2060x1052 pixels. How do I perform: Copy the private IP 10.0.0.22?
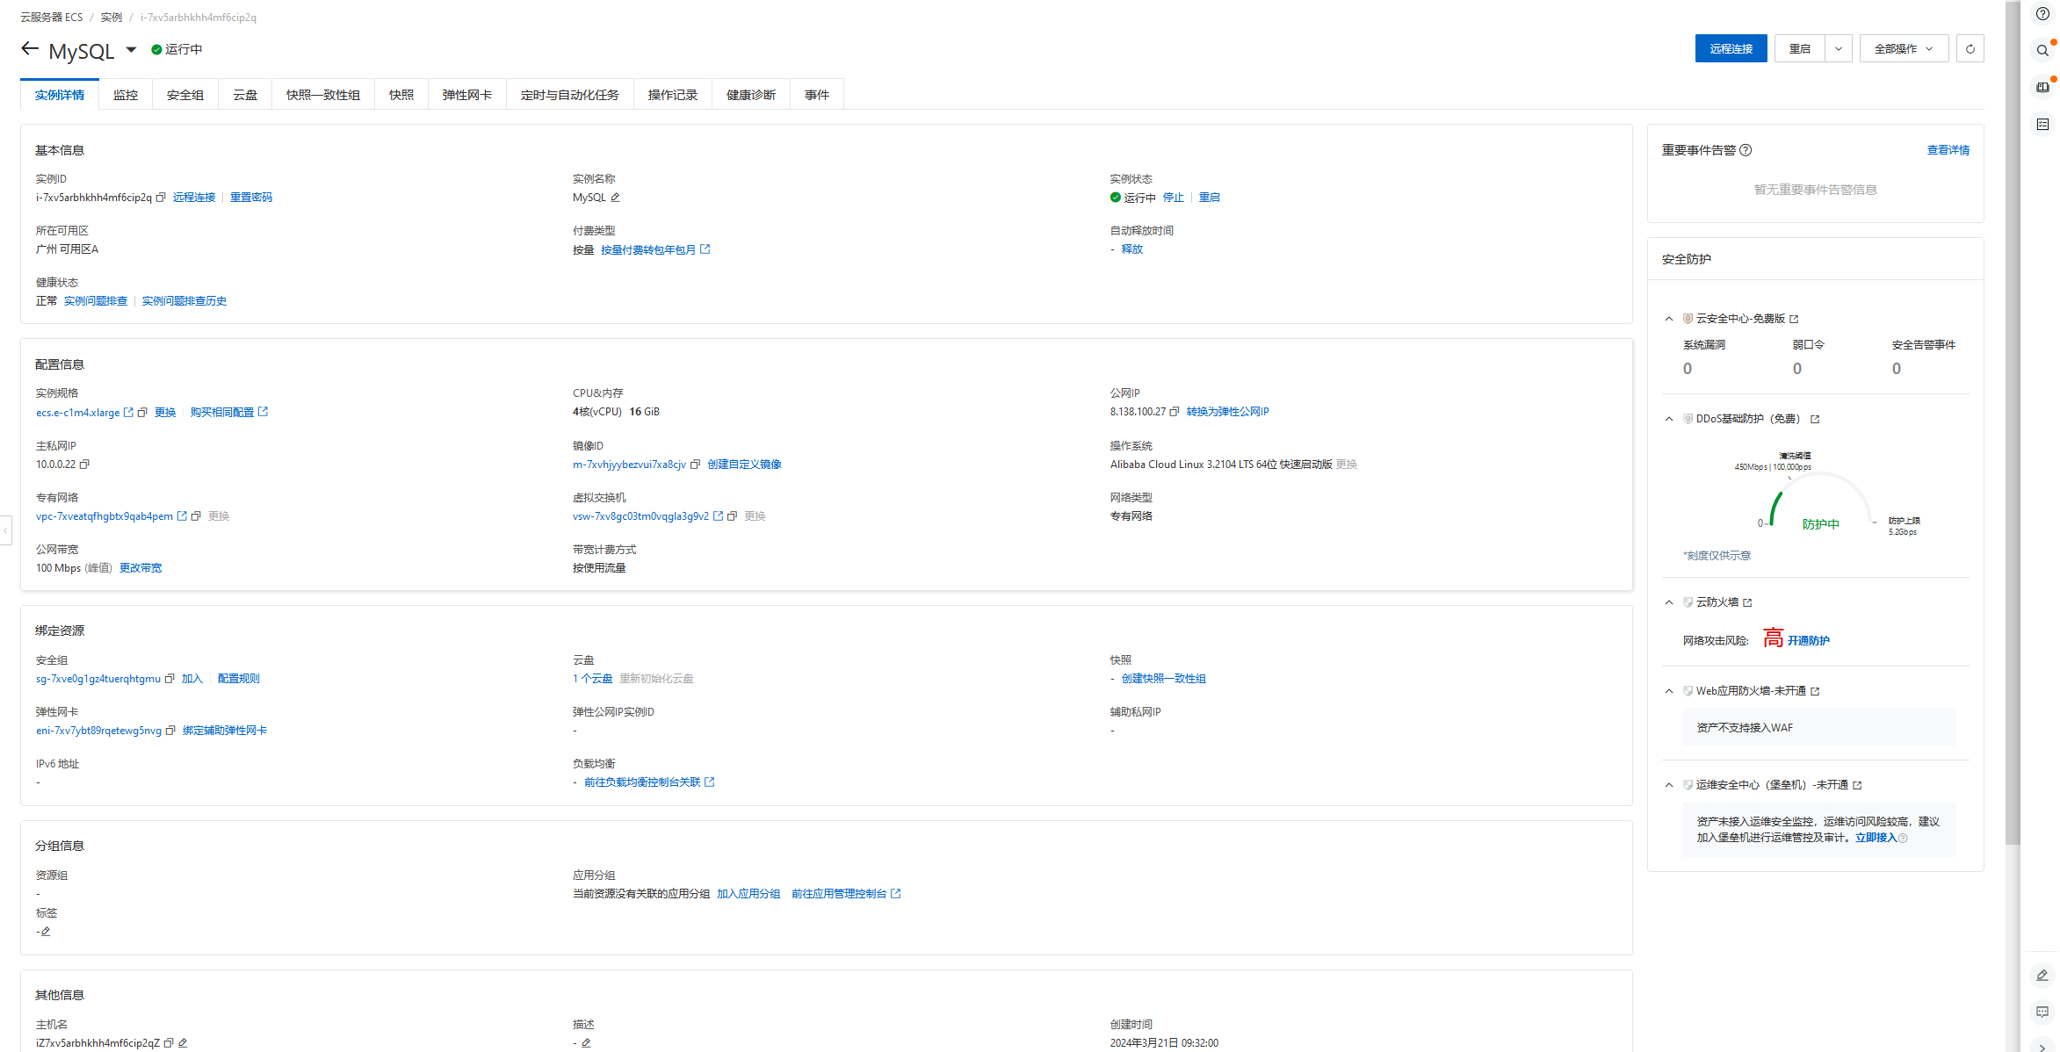click(x=84, y=464)
